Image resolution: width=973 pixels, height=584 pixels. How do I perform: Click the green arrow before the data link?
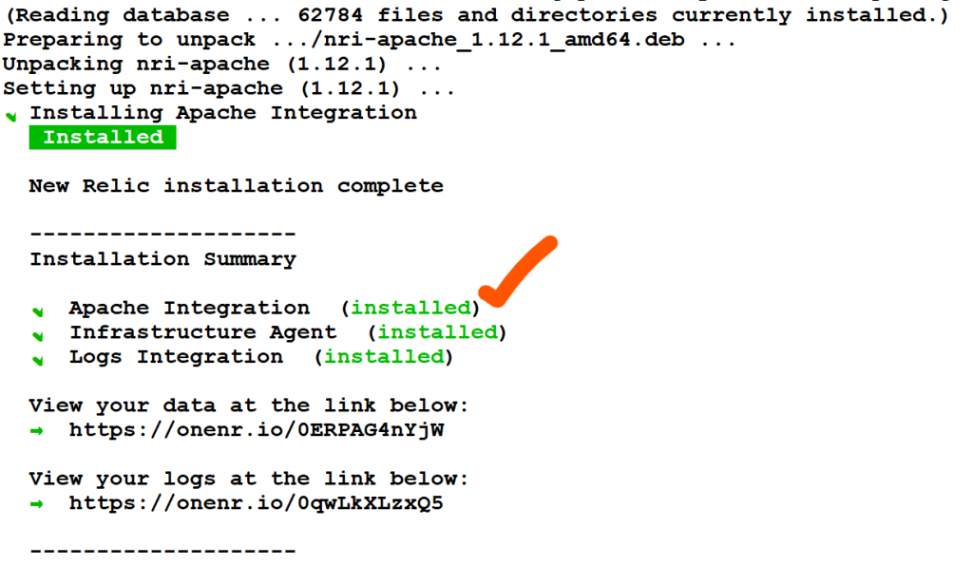(x=36, y=430)
